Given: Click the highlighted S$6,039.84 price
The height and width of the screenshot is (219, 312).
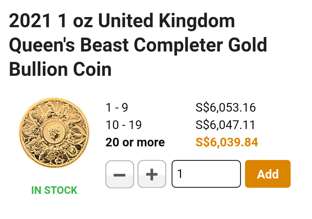Looking at the screenshot, I should coord(227,142).
